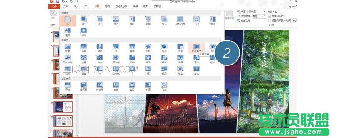Select the 剥离 (Peel Off) transition
The width and height of the screenshot is (346, 138).
click(x=180, y=48)
